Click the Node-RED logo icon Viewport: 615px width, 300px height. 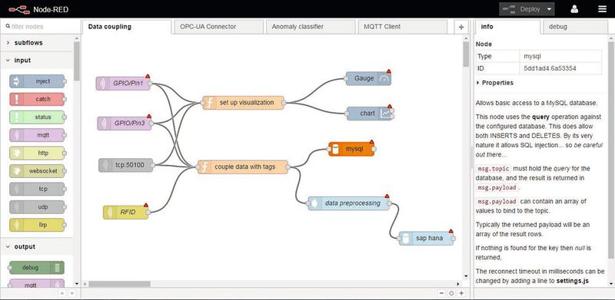click(19, 9)
